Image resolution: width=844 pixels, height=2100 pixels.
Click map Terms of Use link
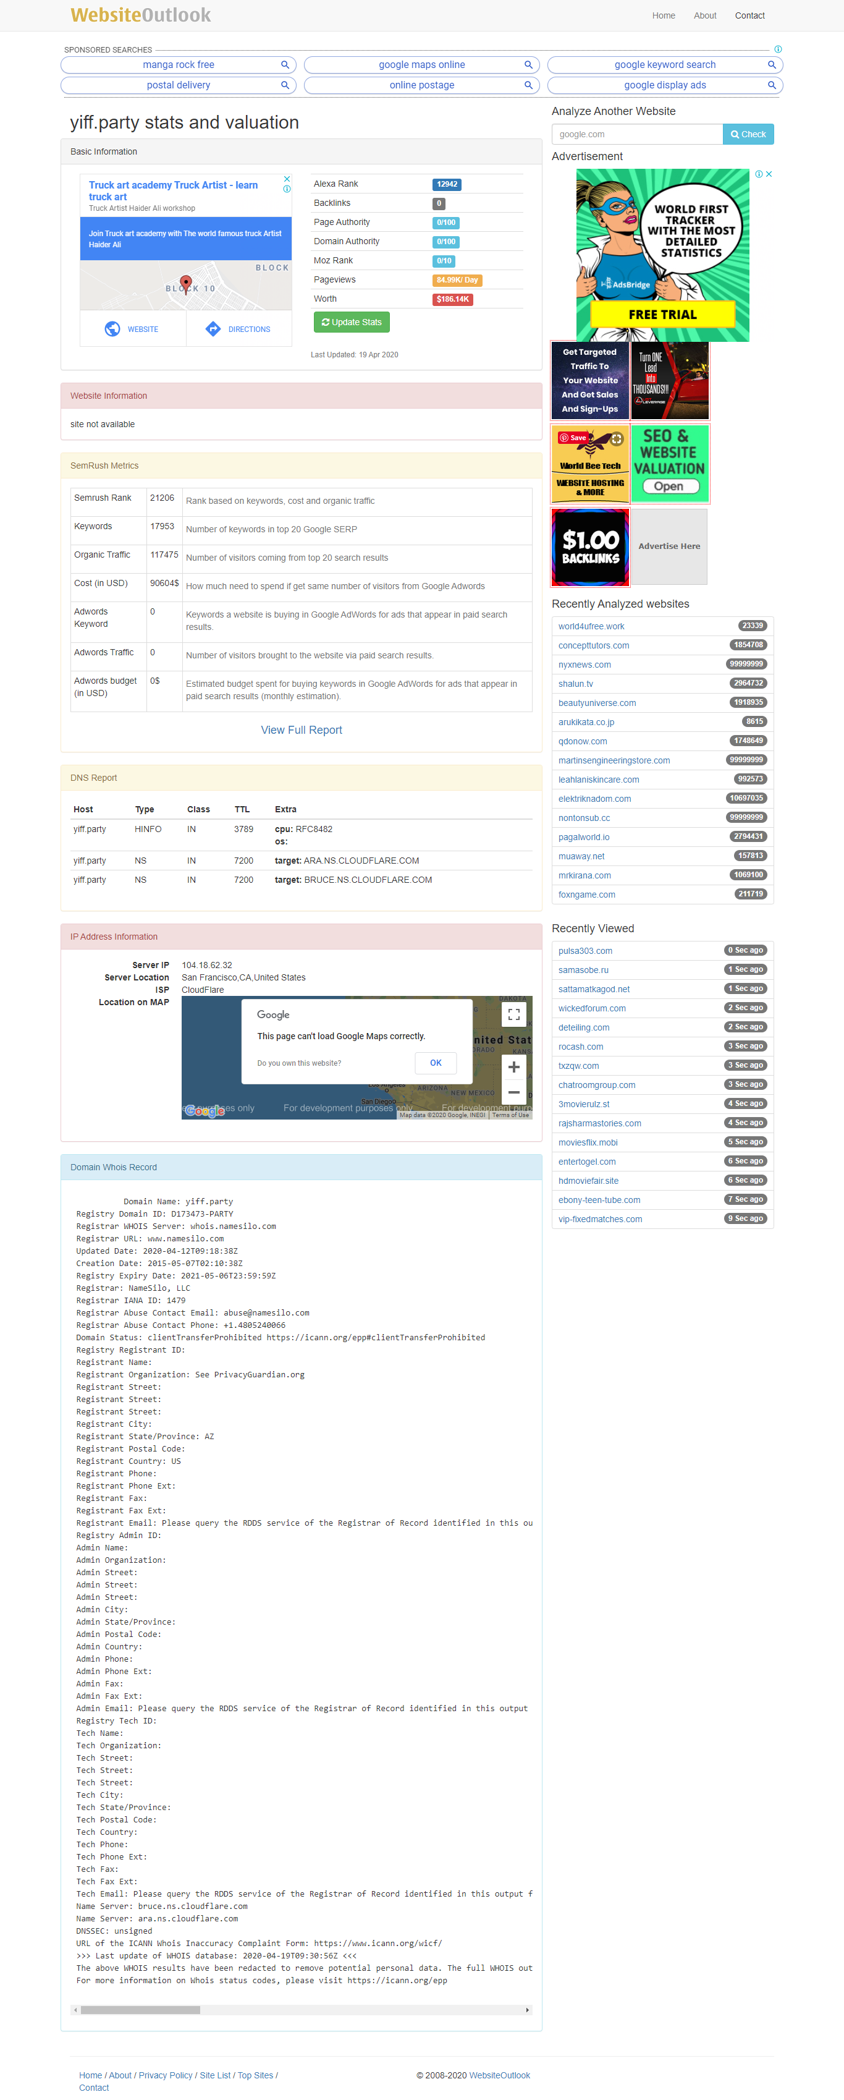tap(510, 1115)
